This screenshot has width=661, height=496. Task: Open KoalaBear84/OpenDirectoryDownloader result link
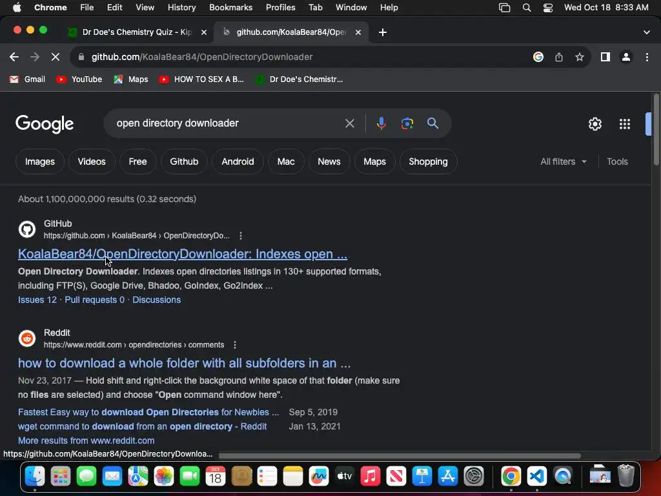(183, 254)
